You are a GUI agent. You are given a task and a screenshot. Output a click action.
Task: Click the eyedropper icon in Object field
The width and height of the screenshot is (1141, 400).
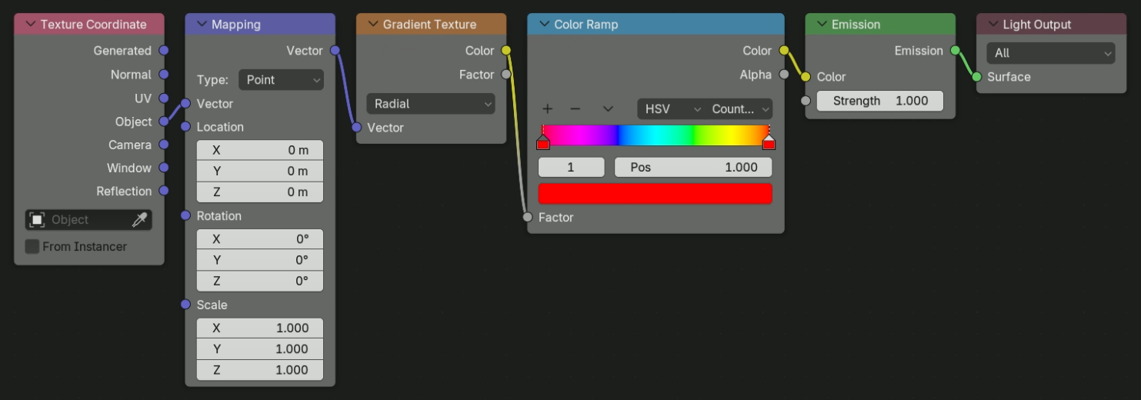pos(139,220)
